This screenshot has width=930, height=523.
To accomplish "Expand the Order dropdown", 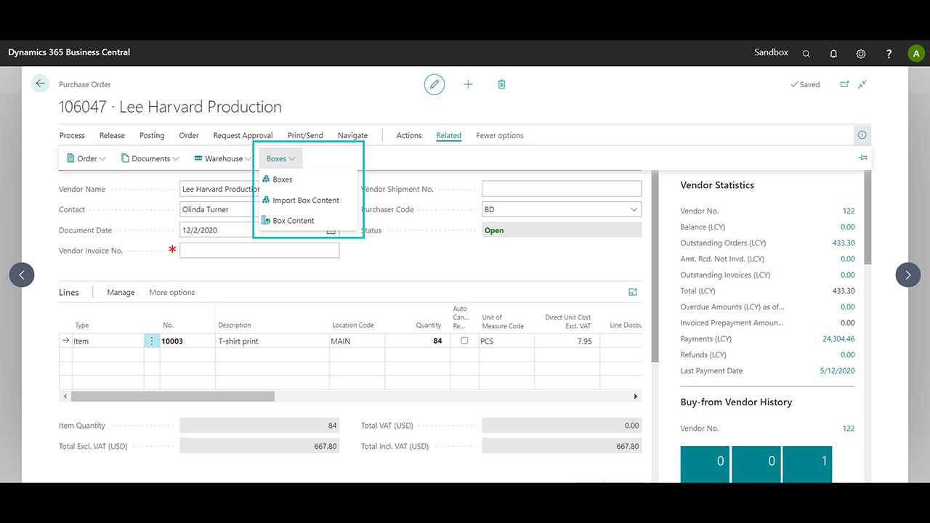I will (x=102, y=158).
